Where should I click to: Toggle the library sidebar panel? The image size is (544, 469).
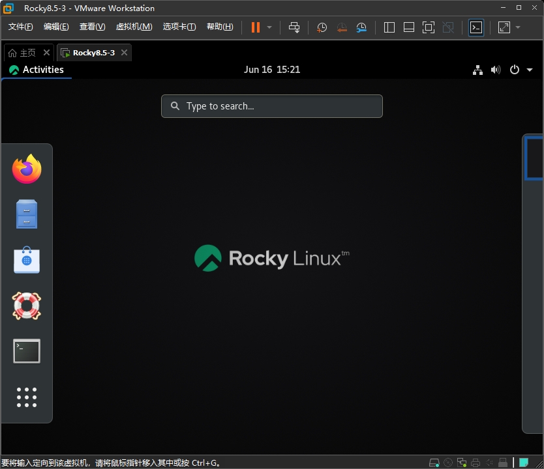coord(389,27)
